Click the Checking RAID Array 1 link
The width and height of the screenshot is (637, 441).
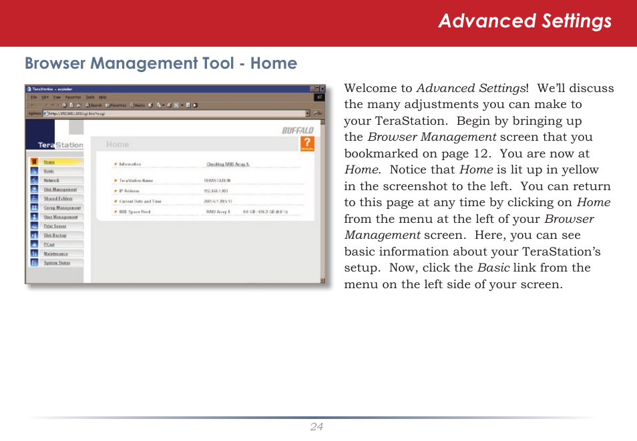[228, 164]
